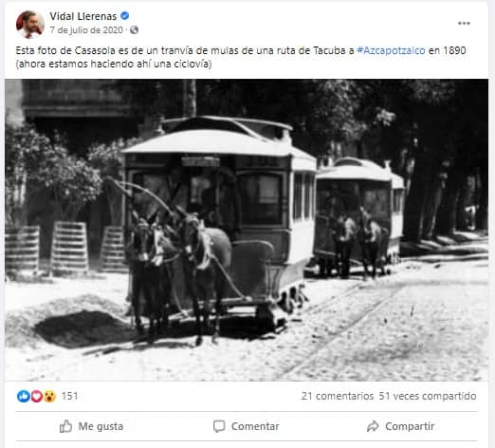The width and height of the screenshot is (495, 448).
Task: Click the speech bubble icon beside Comentar
Action: [219, 426]
